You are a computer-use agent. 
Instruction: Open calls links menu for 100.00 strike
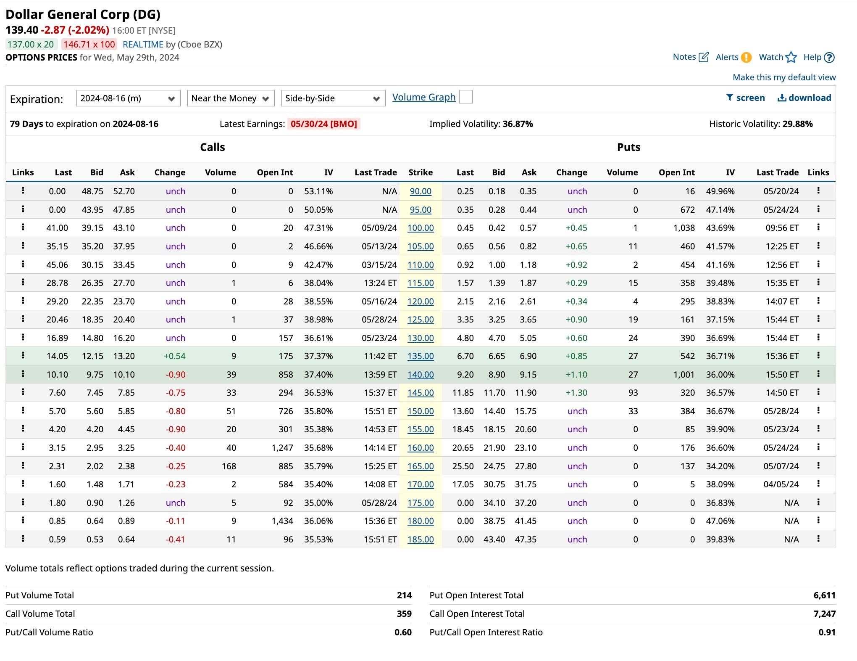point(23,227)
